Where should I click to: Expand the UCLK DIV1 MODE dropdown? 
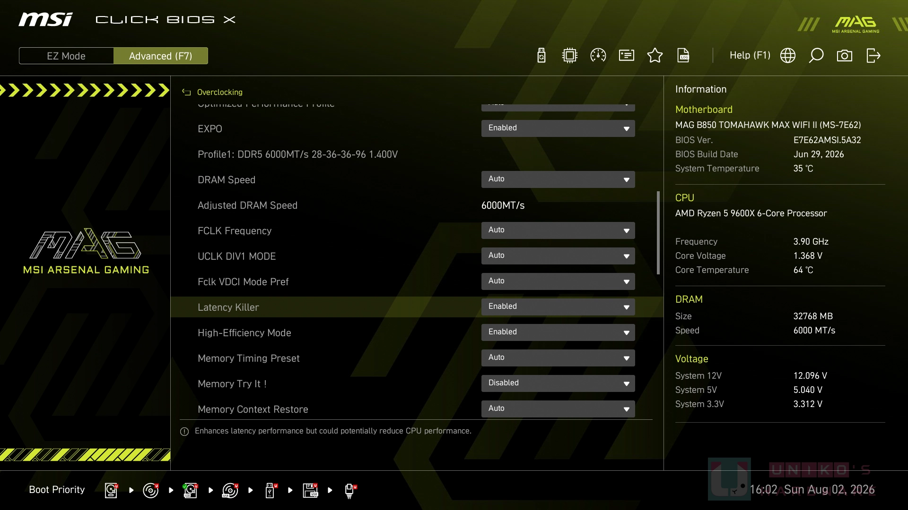coord(558,256)
